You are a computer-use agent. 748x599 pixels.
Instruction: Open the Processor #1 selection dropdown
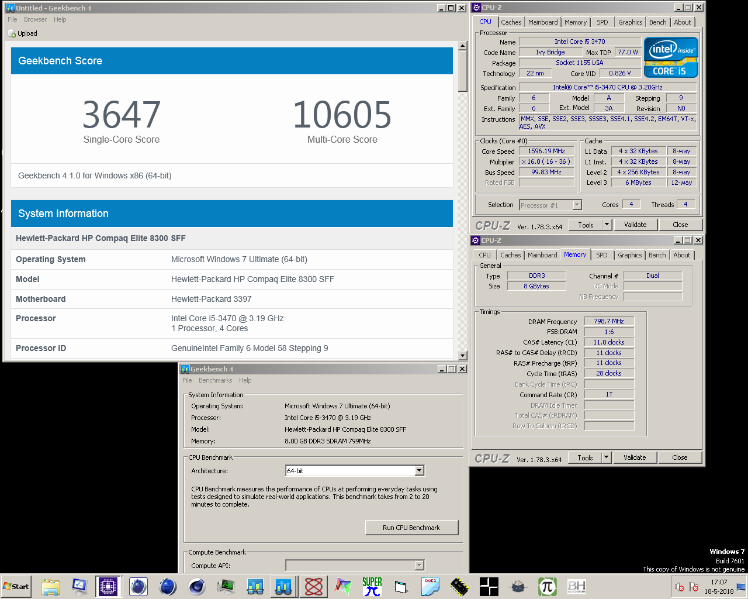tap(577, 205)
